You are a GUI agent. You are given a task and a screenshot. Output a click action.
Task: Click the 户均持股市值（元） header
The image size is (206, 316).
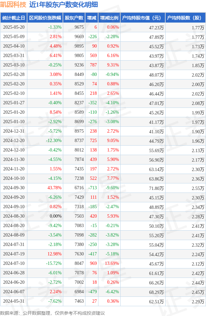[143, 18]
